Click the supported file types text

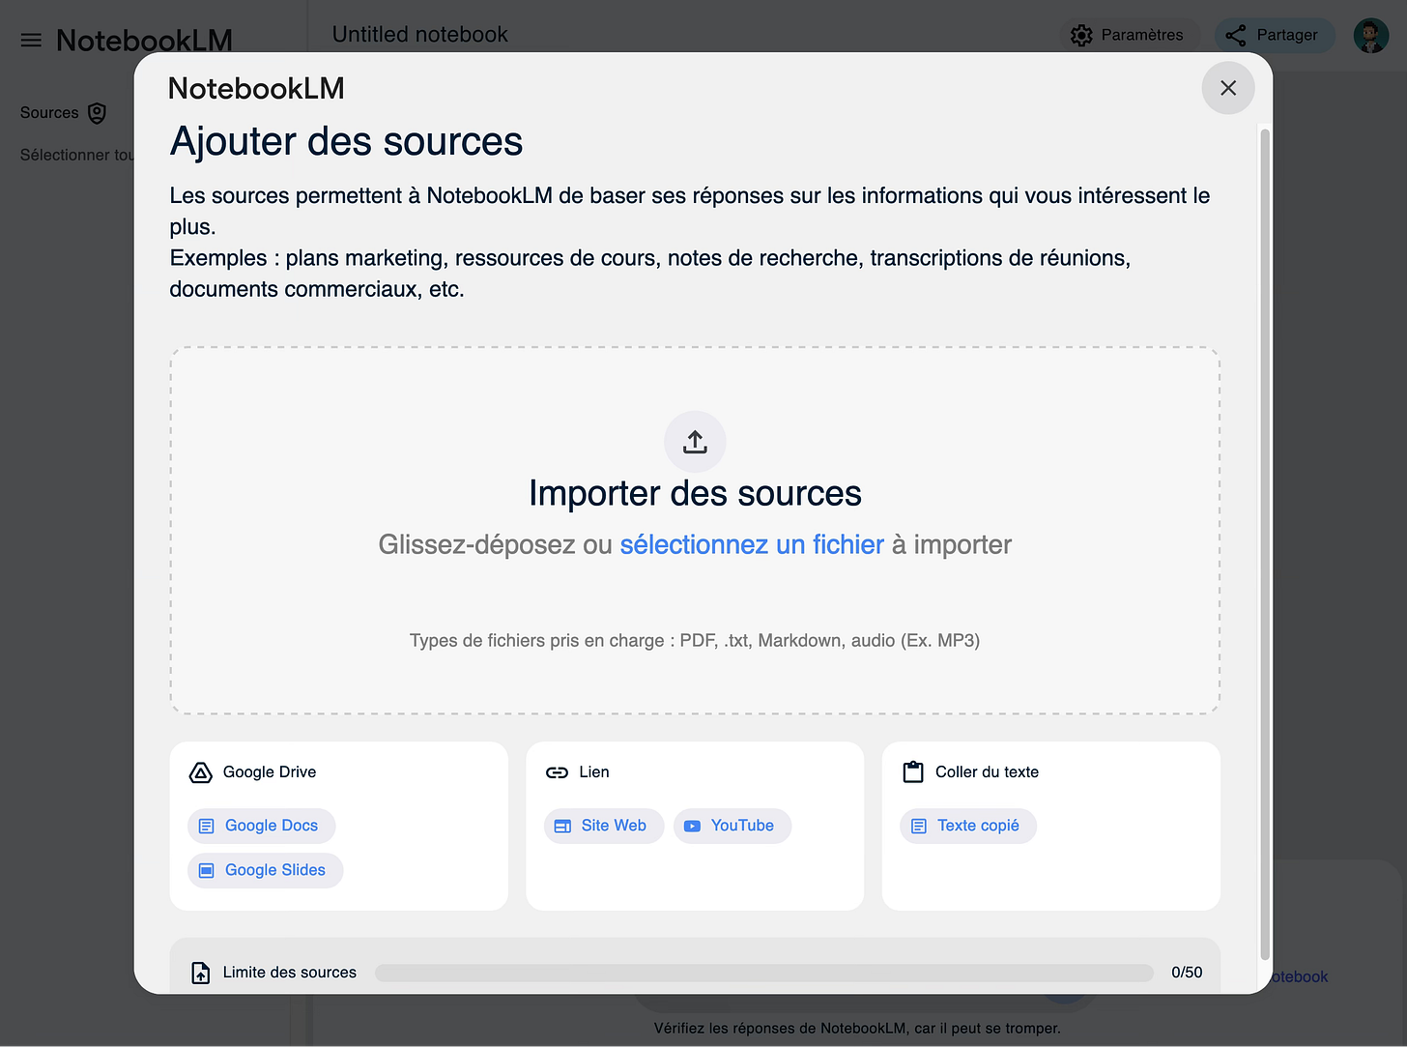[x=695, y=640]
